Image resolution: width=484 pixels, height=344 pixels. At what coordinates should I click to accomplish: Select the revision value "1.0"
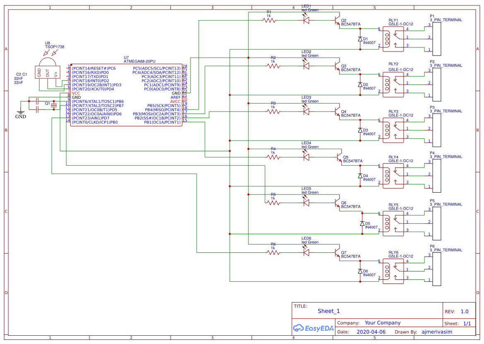tap(465, 312)
